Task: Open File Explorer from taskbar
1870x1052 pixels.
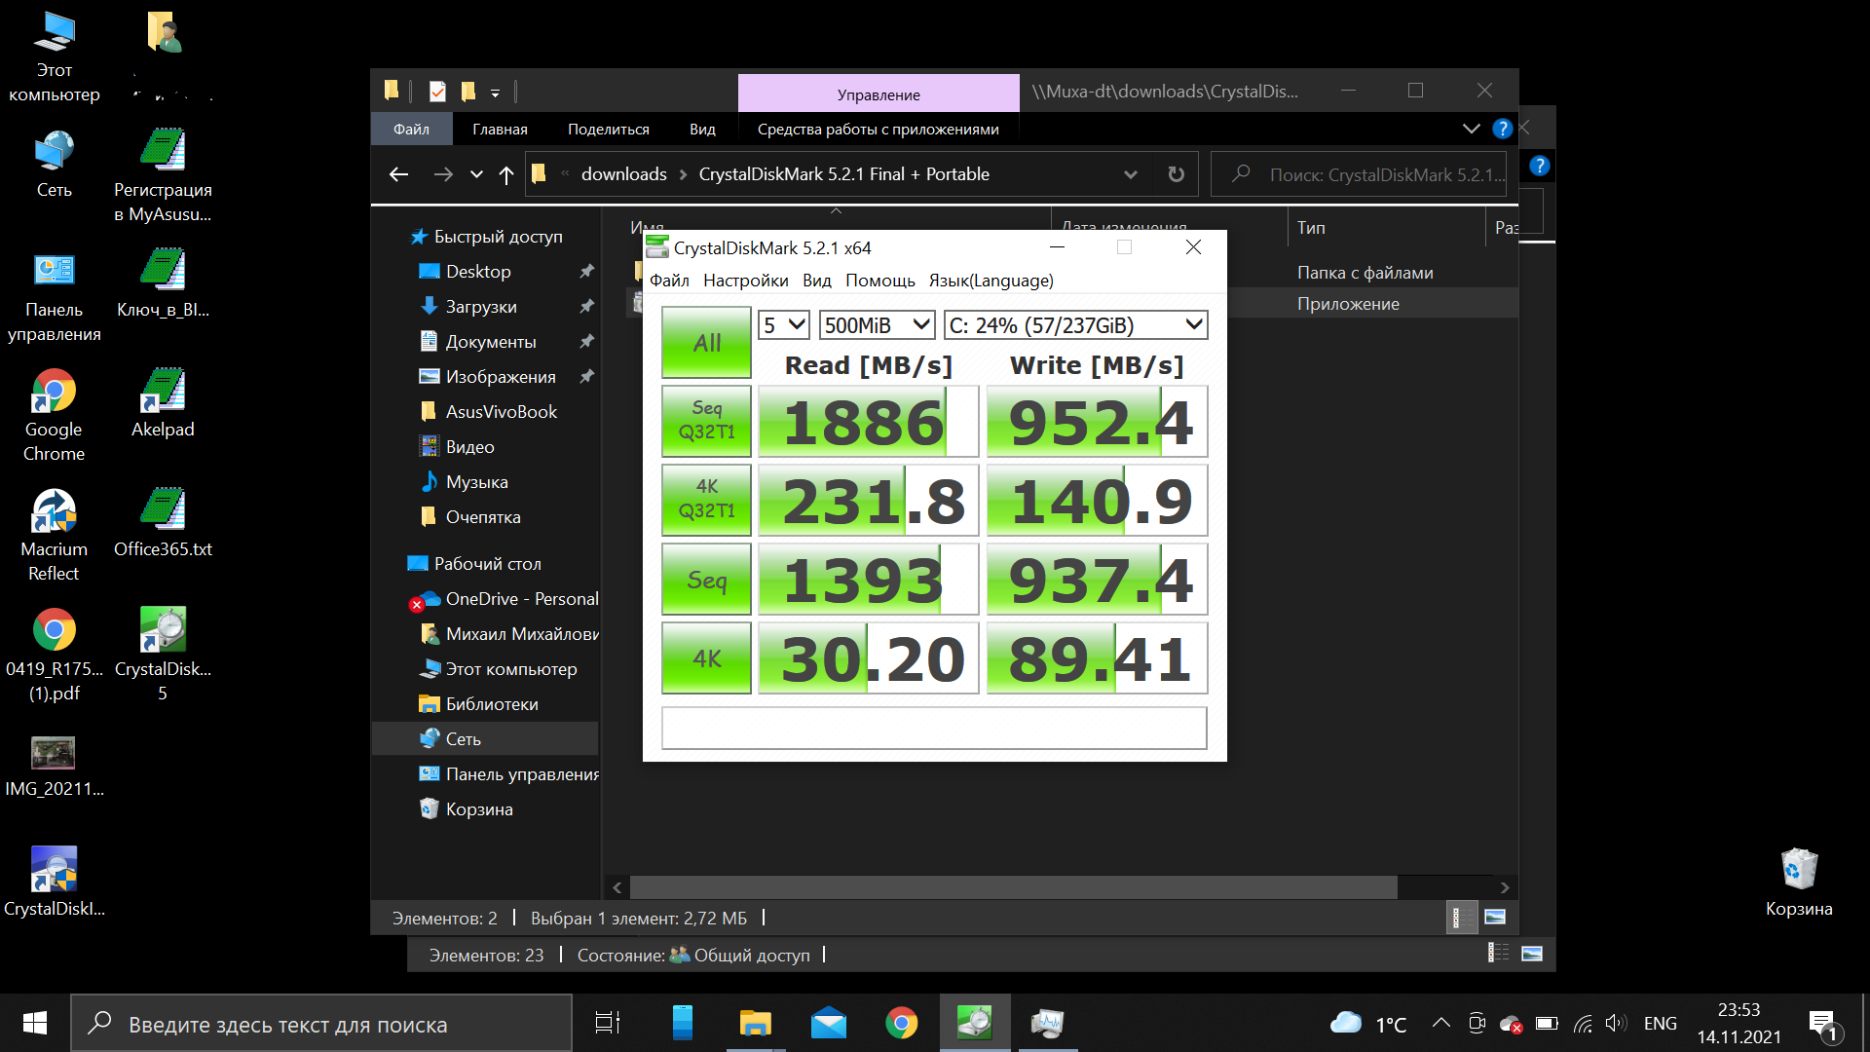Action: tap(755, 1023)
